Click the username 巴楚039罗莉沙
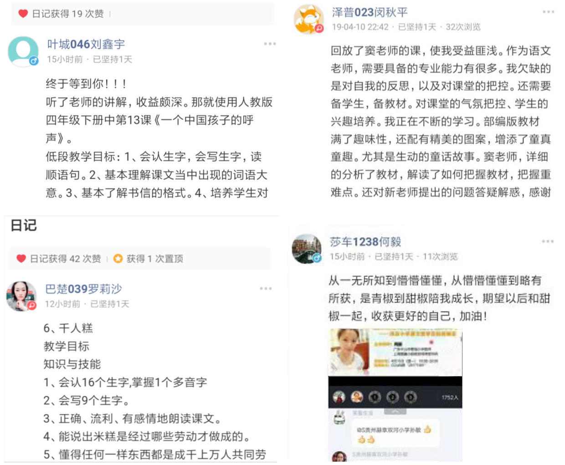This screenshot has width=565, height=465. [x=83, y=289]
